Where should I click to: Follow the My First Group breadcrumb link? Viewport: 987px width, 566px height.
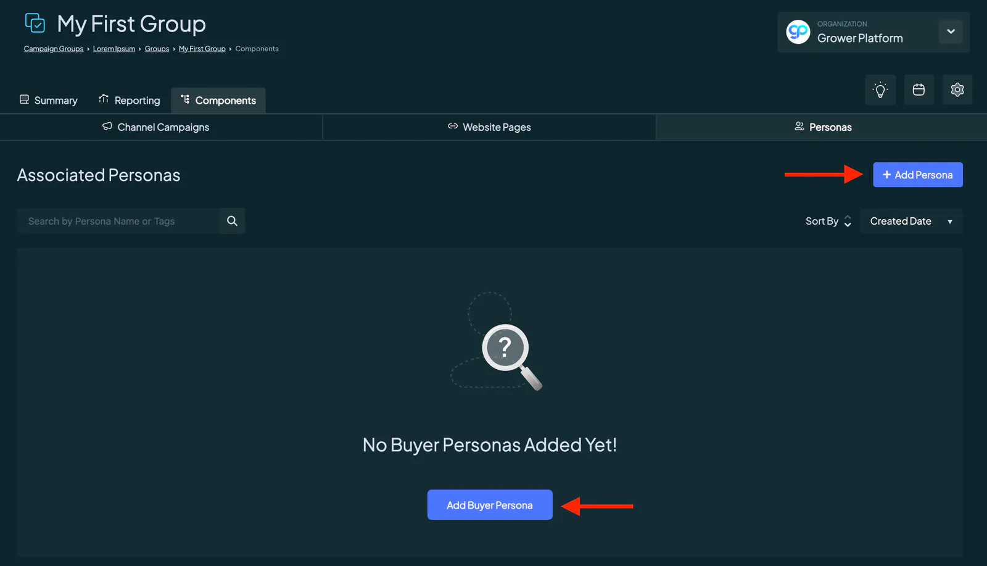pyautogui.click(x=202, y=49)
